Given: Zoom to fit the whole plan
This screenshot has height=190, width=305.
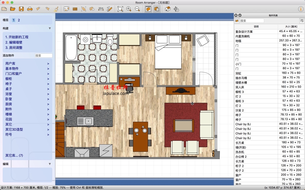Looking at the screenshot, I should point(120,9).
